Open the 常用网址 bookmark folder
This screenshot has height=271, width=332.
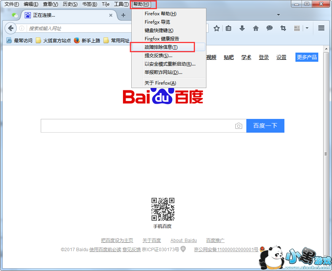117,40
